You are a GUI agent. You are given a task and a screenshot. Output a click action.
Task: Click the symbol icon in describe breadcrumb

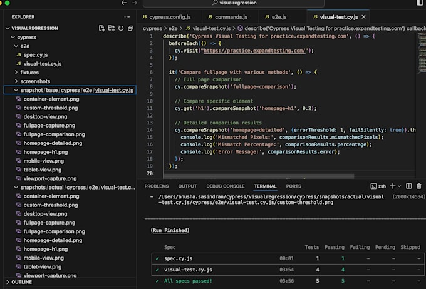click(x=240, y=28)
